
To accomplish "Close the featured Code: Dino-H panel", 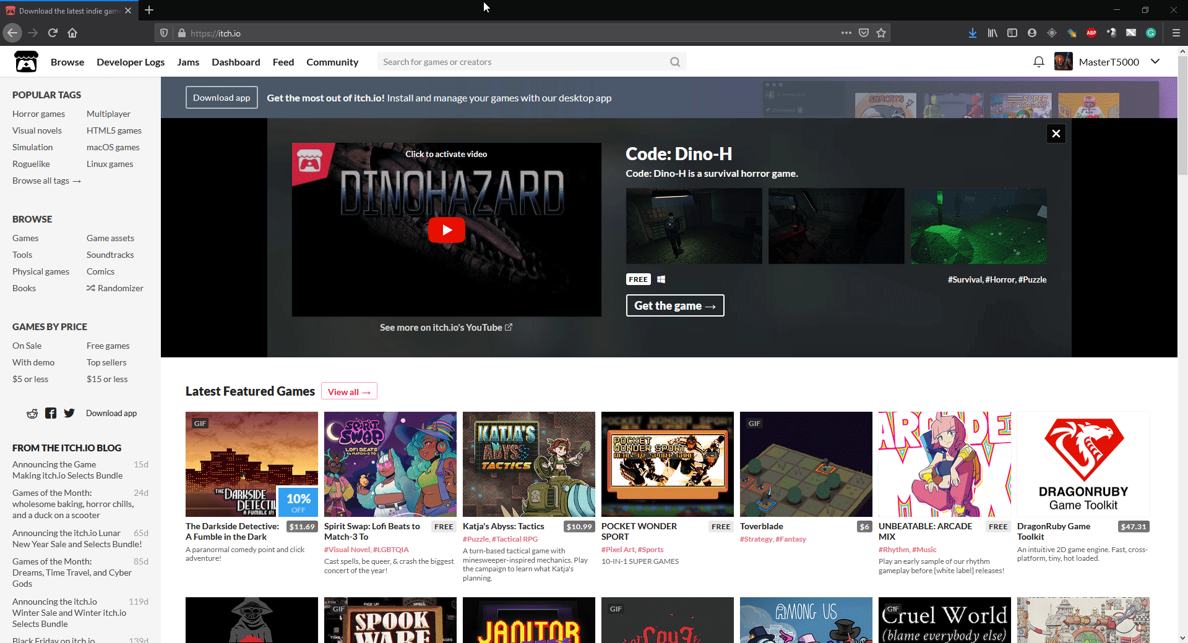I will (x=1056, y=134).
